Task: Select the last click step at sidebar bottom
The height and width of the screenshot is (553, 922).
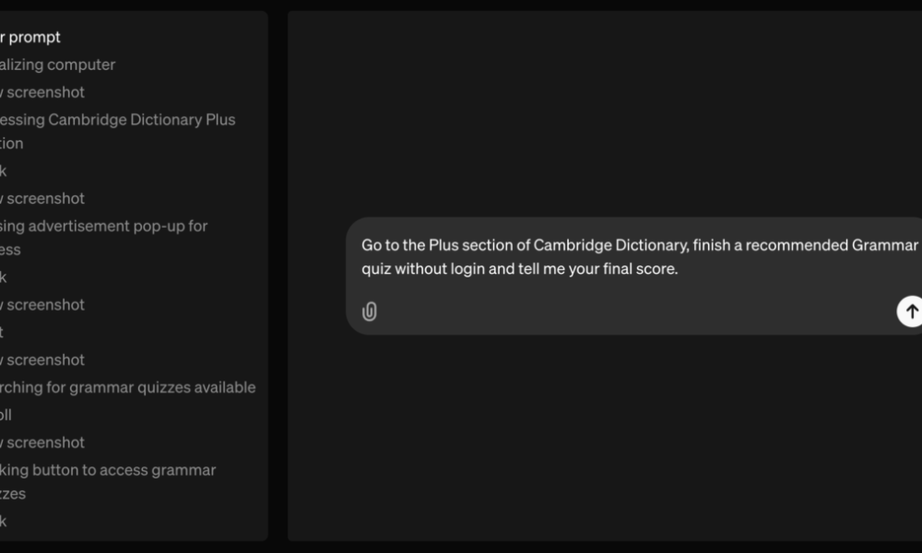Action: (5, 521)
